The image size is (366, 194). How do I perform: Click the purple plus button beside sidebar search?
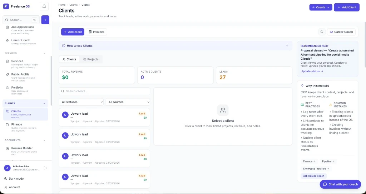point(45,20)
